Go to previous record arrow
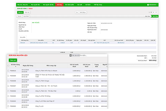 (x=154, y=12)
